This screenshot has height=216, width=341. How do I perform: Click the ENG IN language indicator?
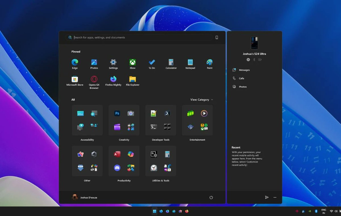coord(324,211)
